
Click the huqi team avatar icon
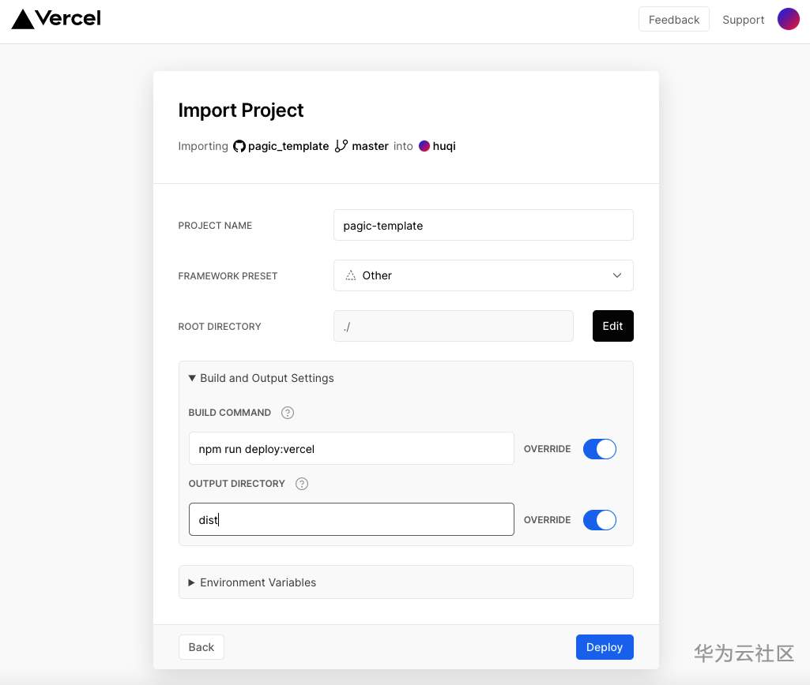click(424, 146)
